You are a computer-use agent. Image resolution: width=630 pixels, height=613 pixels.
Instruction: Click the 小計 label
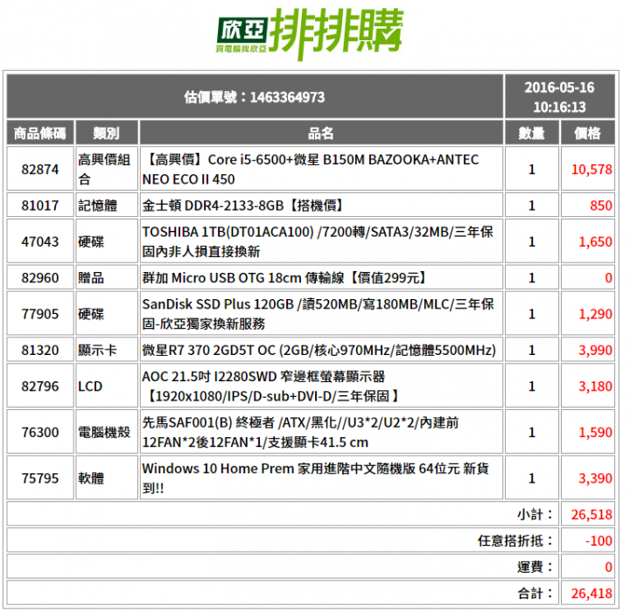point(535,514)
